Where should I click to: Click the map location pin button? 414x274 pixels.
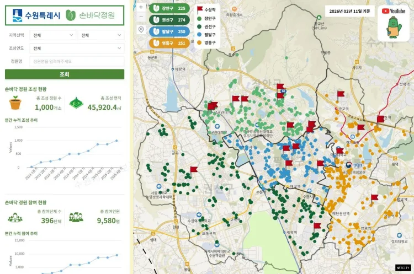click(x=141, y=30)
